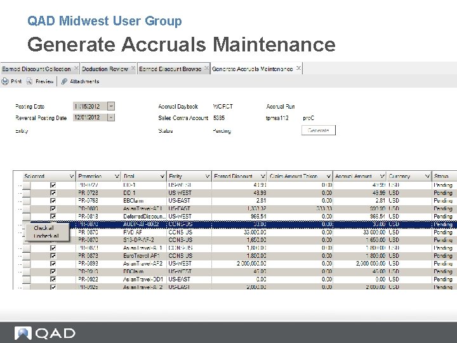Open the Promotion column filter arrow
Image resolution: width=457 pixels, height=343 pixels.
(x=117, y=176)
